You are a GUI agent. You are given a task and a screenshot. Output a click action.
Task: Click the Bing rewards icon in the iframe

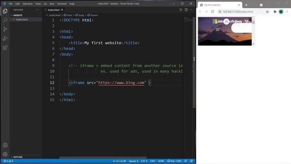click(x=246, y=21)
